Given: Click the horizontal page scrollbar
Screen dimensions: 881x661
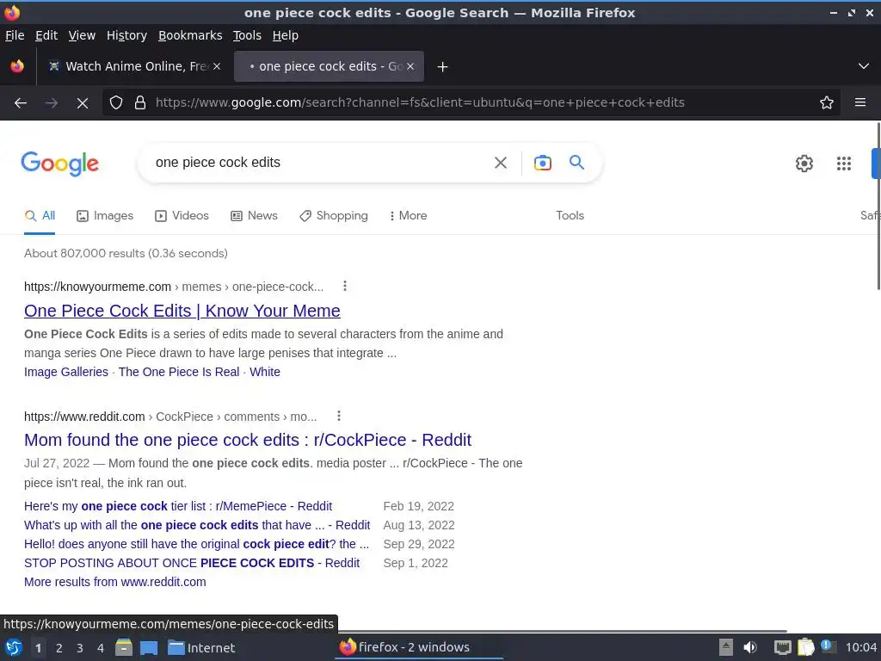Looking at the screenshot, I should 562,631.
